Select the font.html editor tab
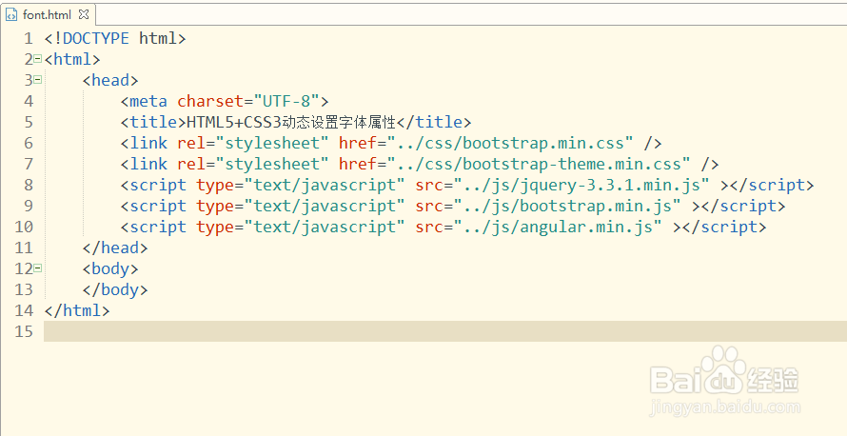 [x=48, y=14]
